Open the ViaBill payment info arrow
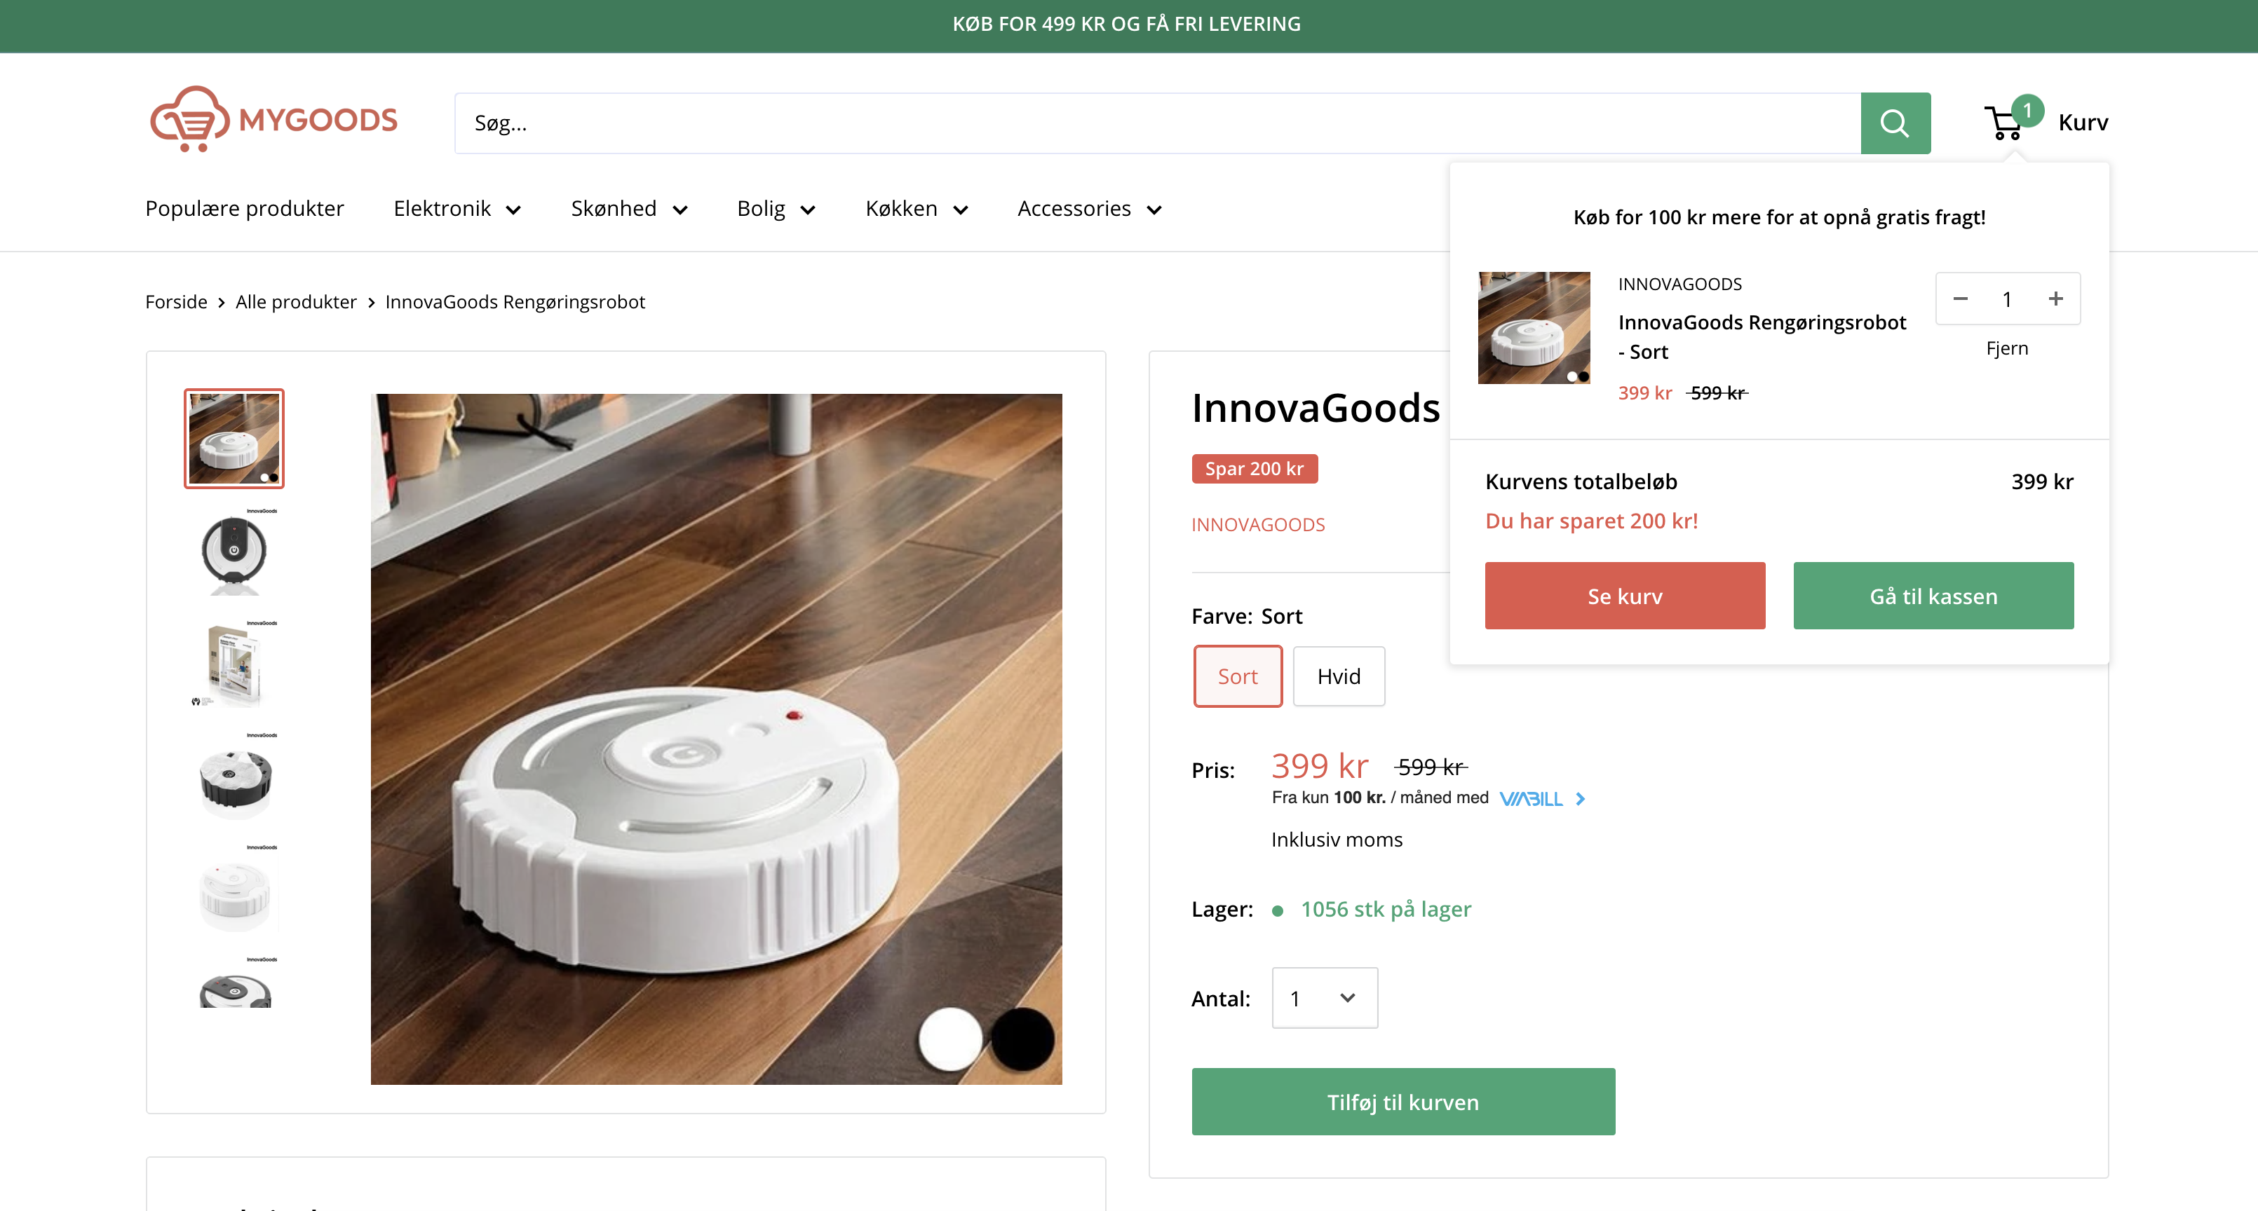Image resolution: width=2258 pixels, height=1211 pixels. coord(1579,798)
